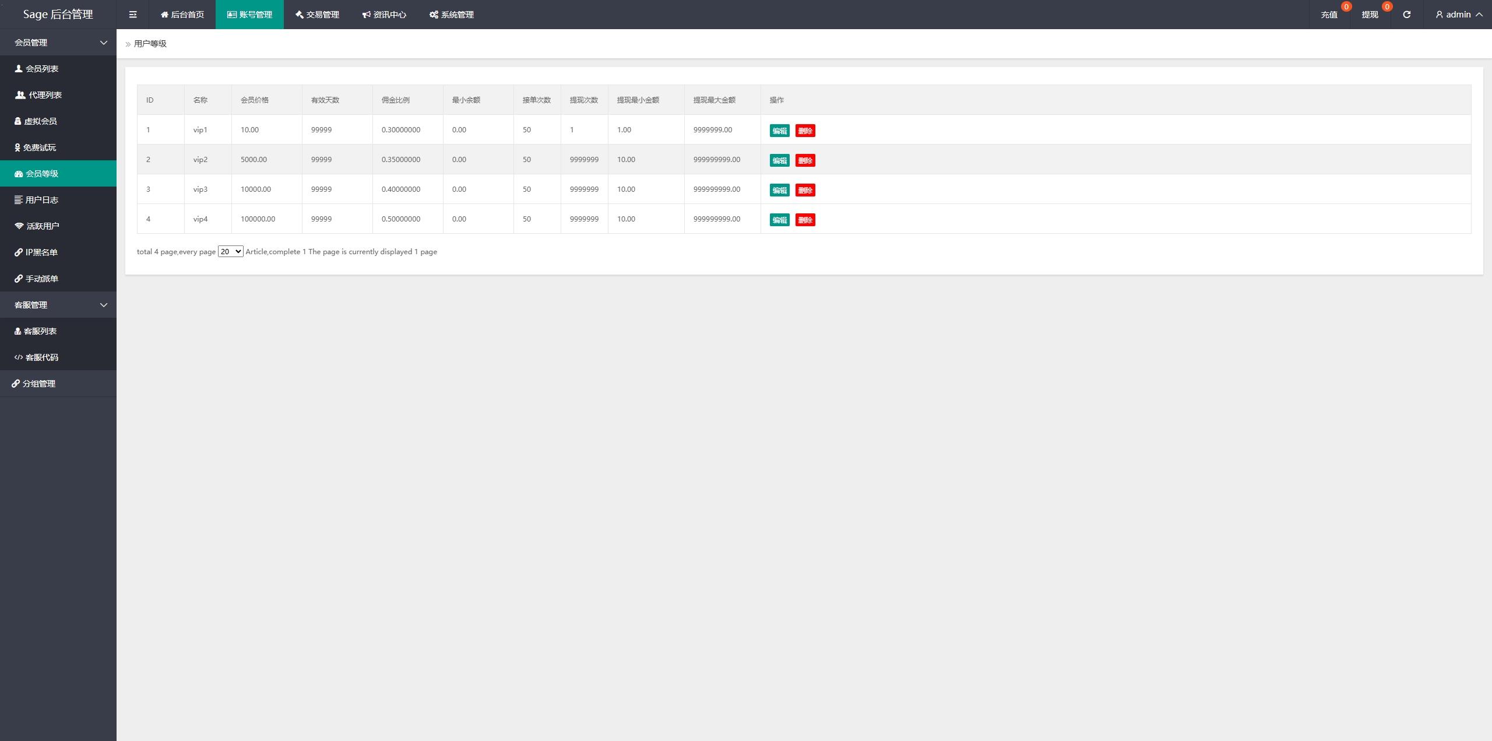The image size is (1492, 741).
Task: Open 活跃用户 in the sidebar
Action: coord(42,226)
